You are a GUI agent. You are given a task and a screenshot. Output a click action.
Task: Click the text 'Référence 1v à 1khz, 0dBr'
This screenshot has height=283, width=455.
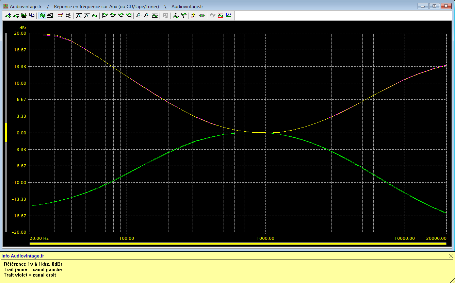coord(33,264)
